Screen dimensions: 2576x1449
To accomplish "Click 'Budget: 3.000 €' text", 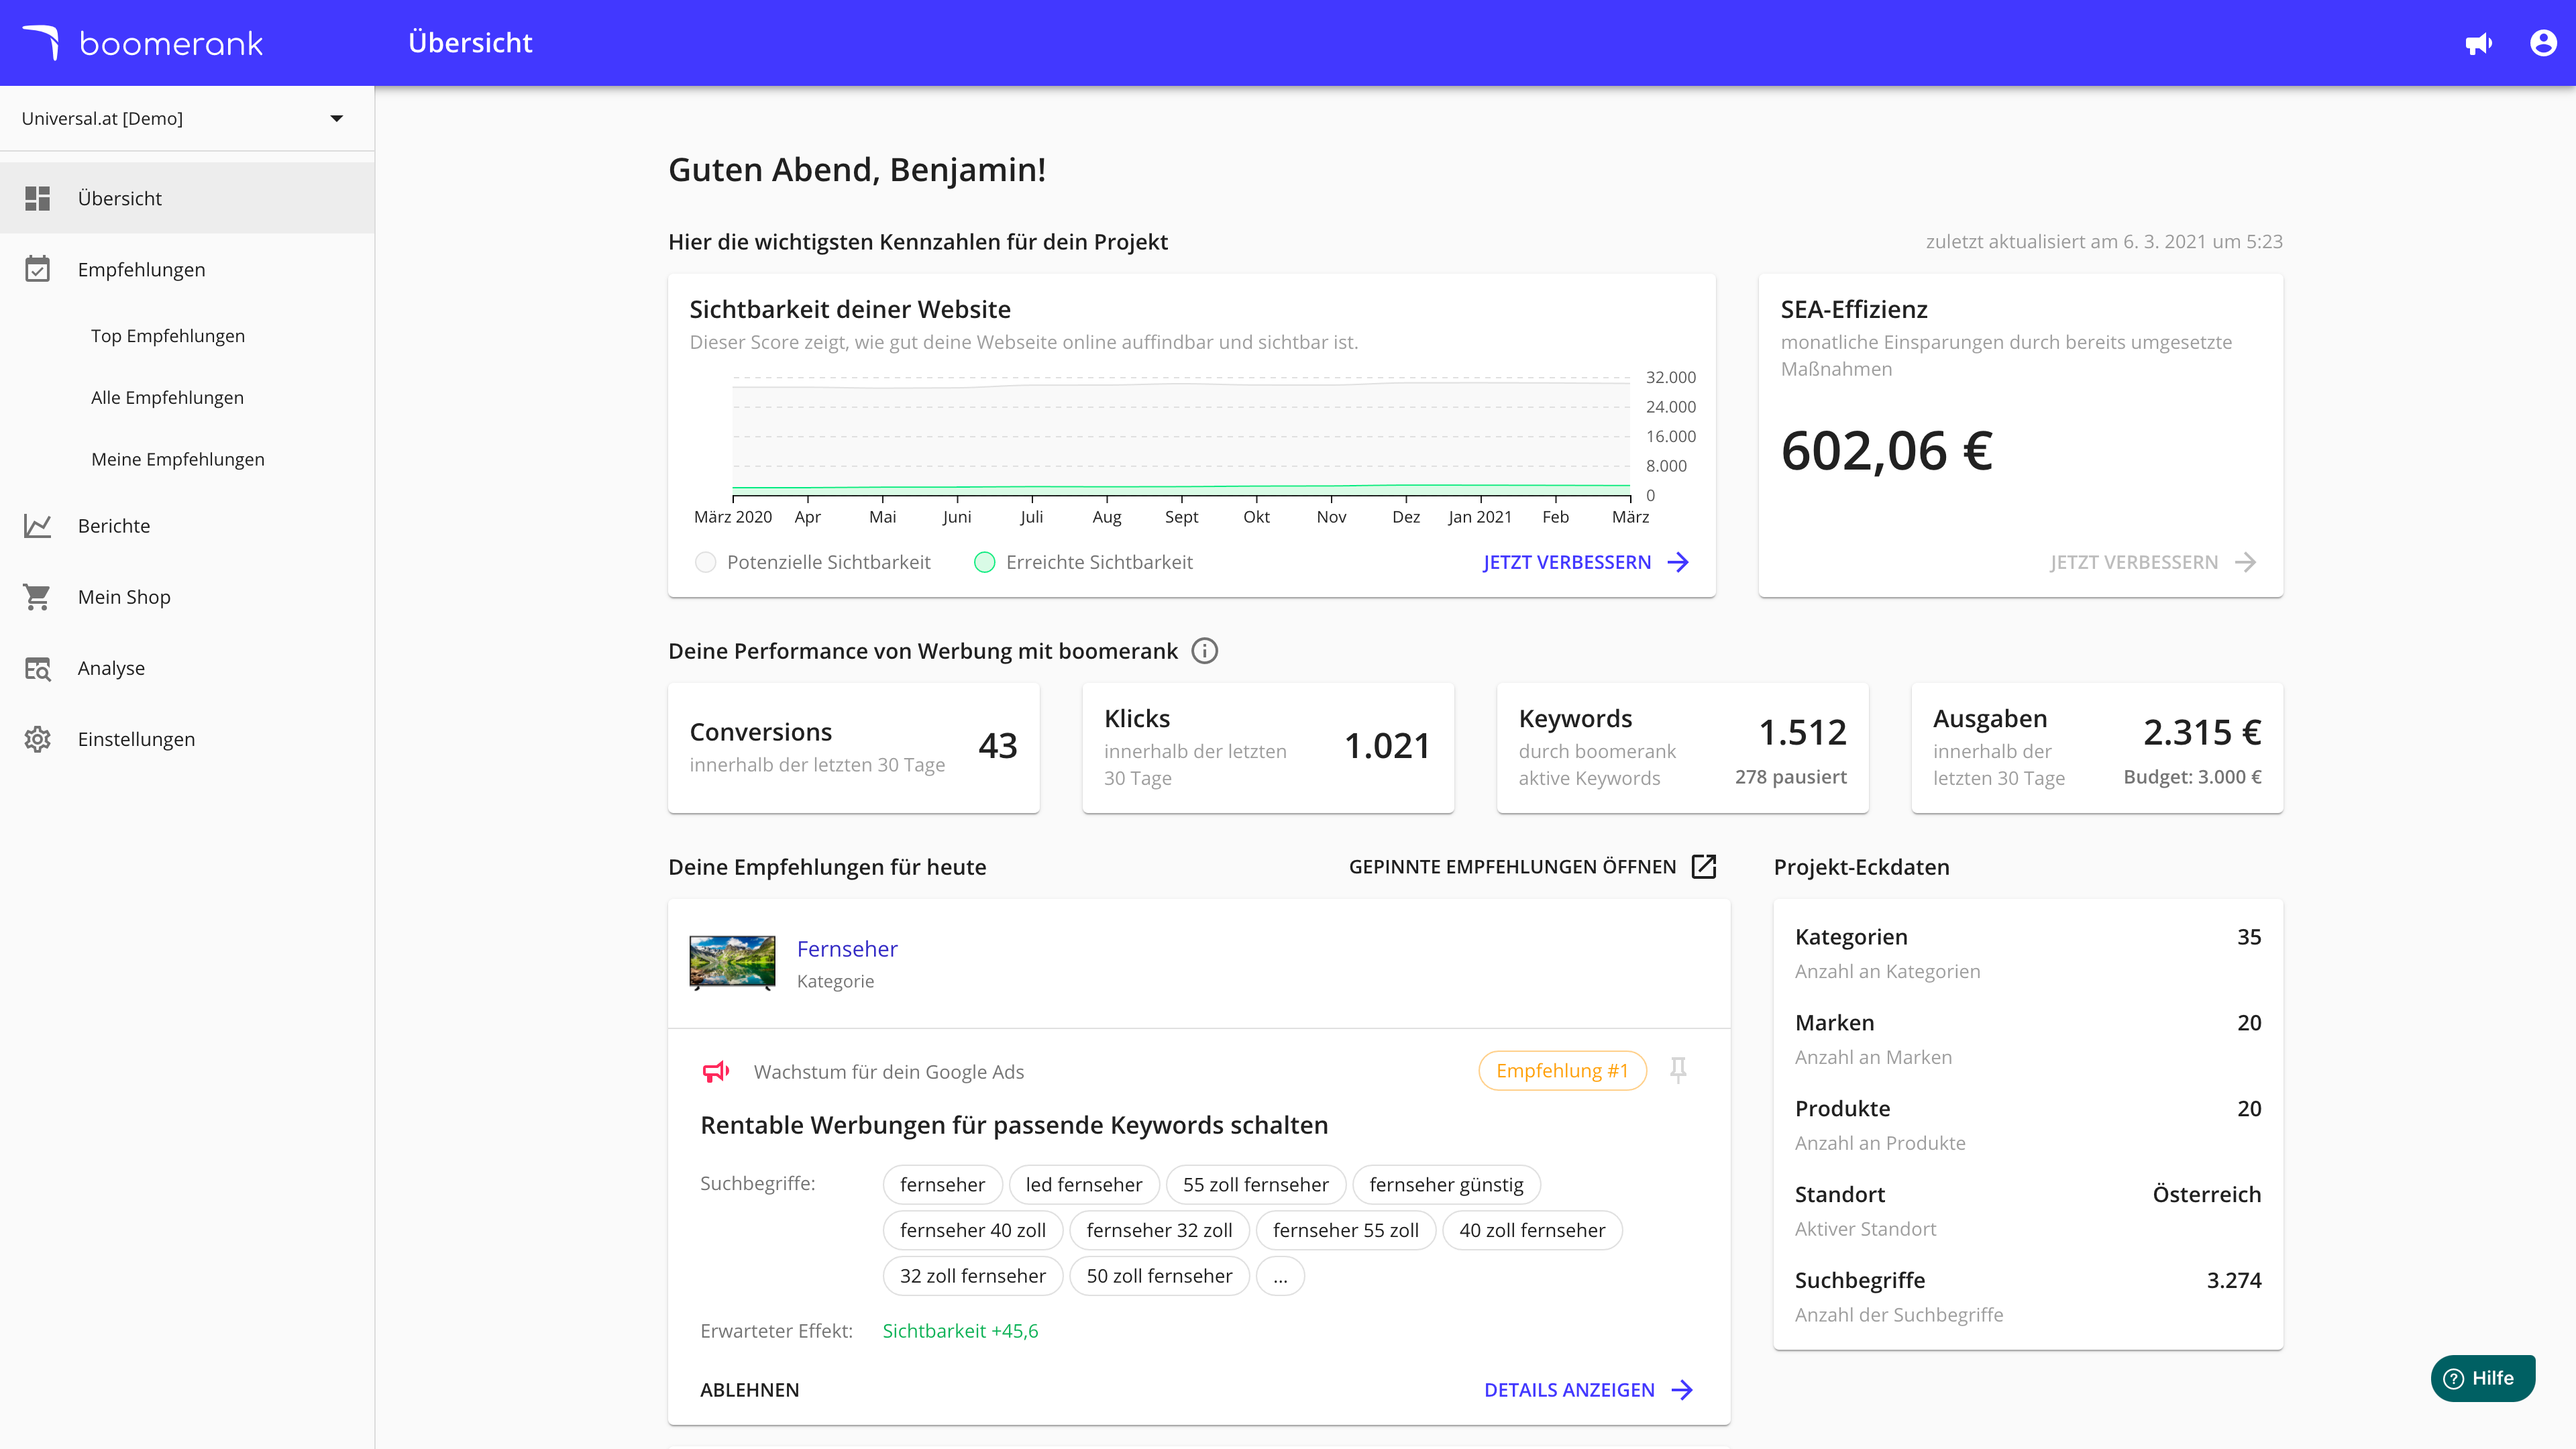I will (2192, 777).
